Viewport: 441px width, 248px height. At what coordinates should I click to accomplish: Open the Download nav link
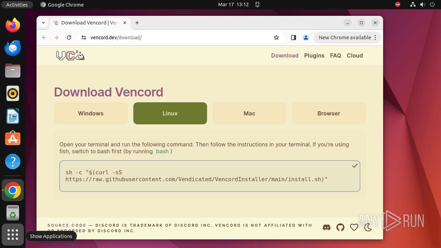tap(285, 55)
